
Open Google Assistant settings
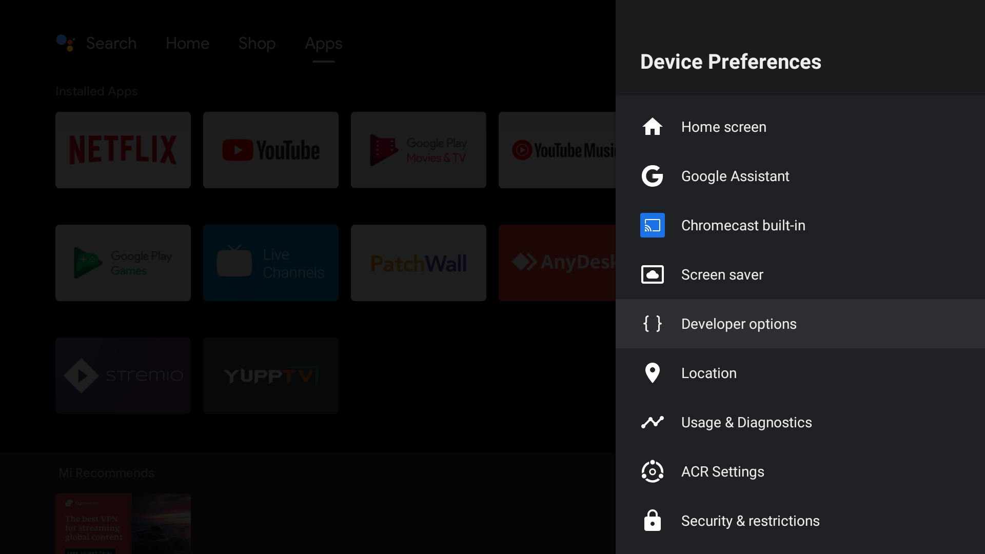coord(800,176)
